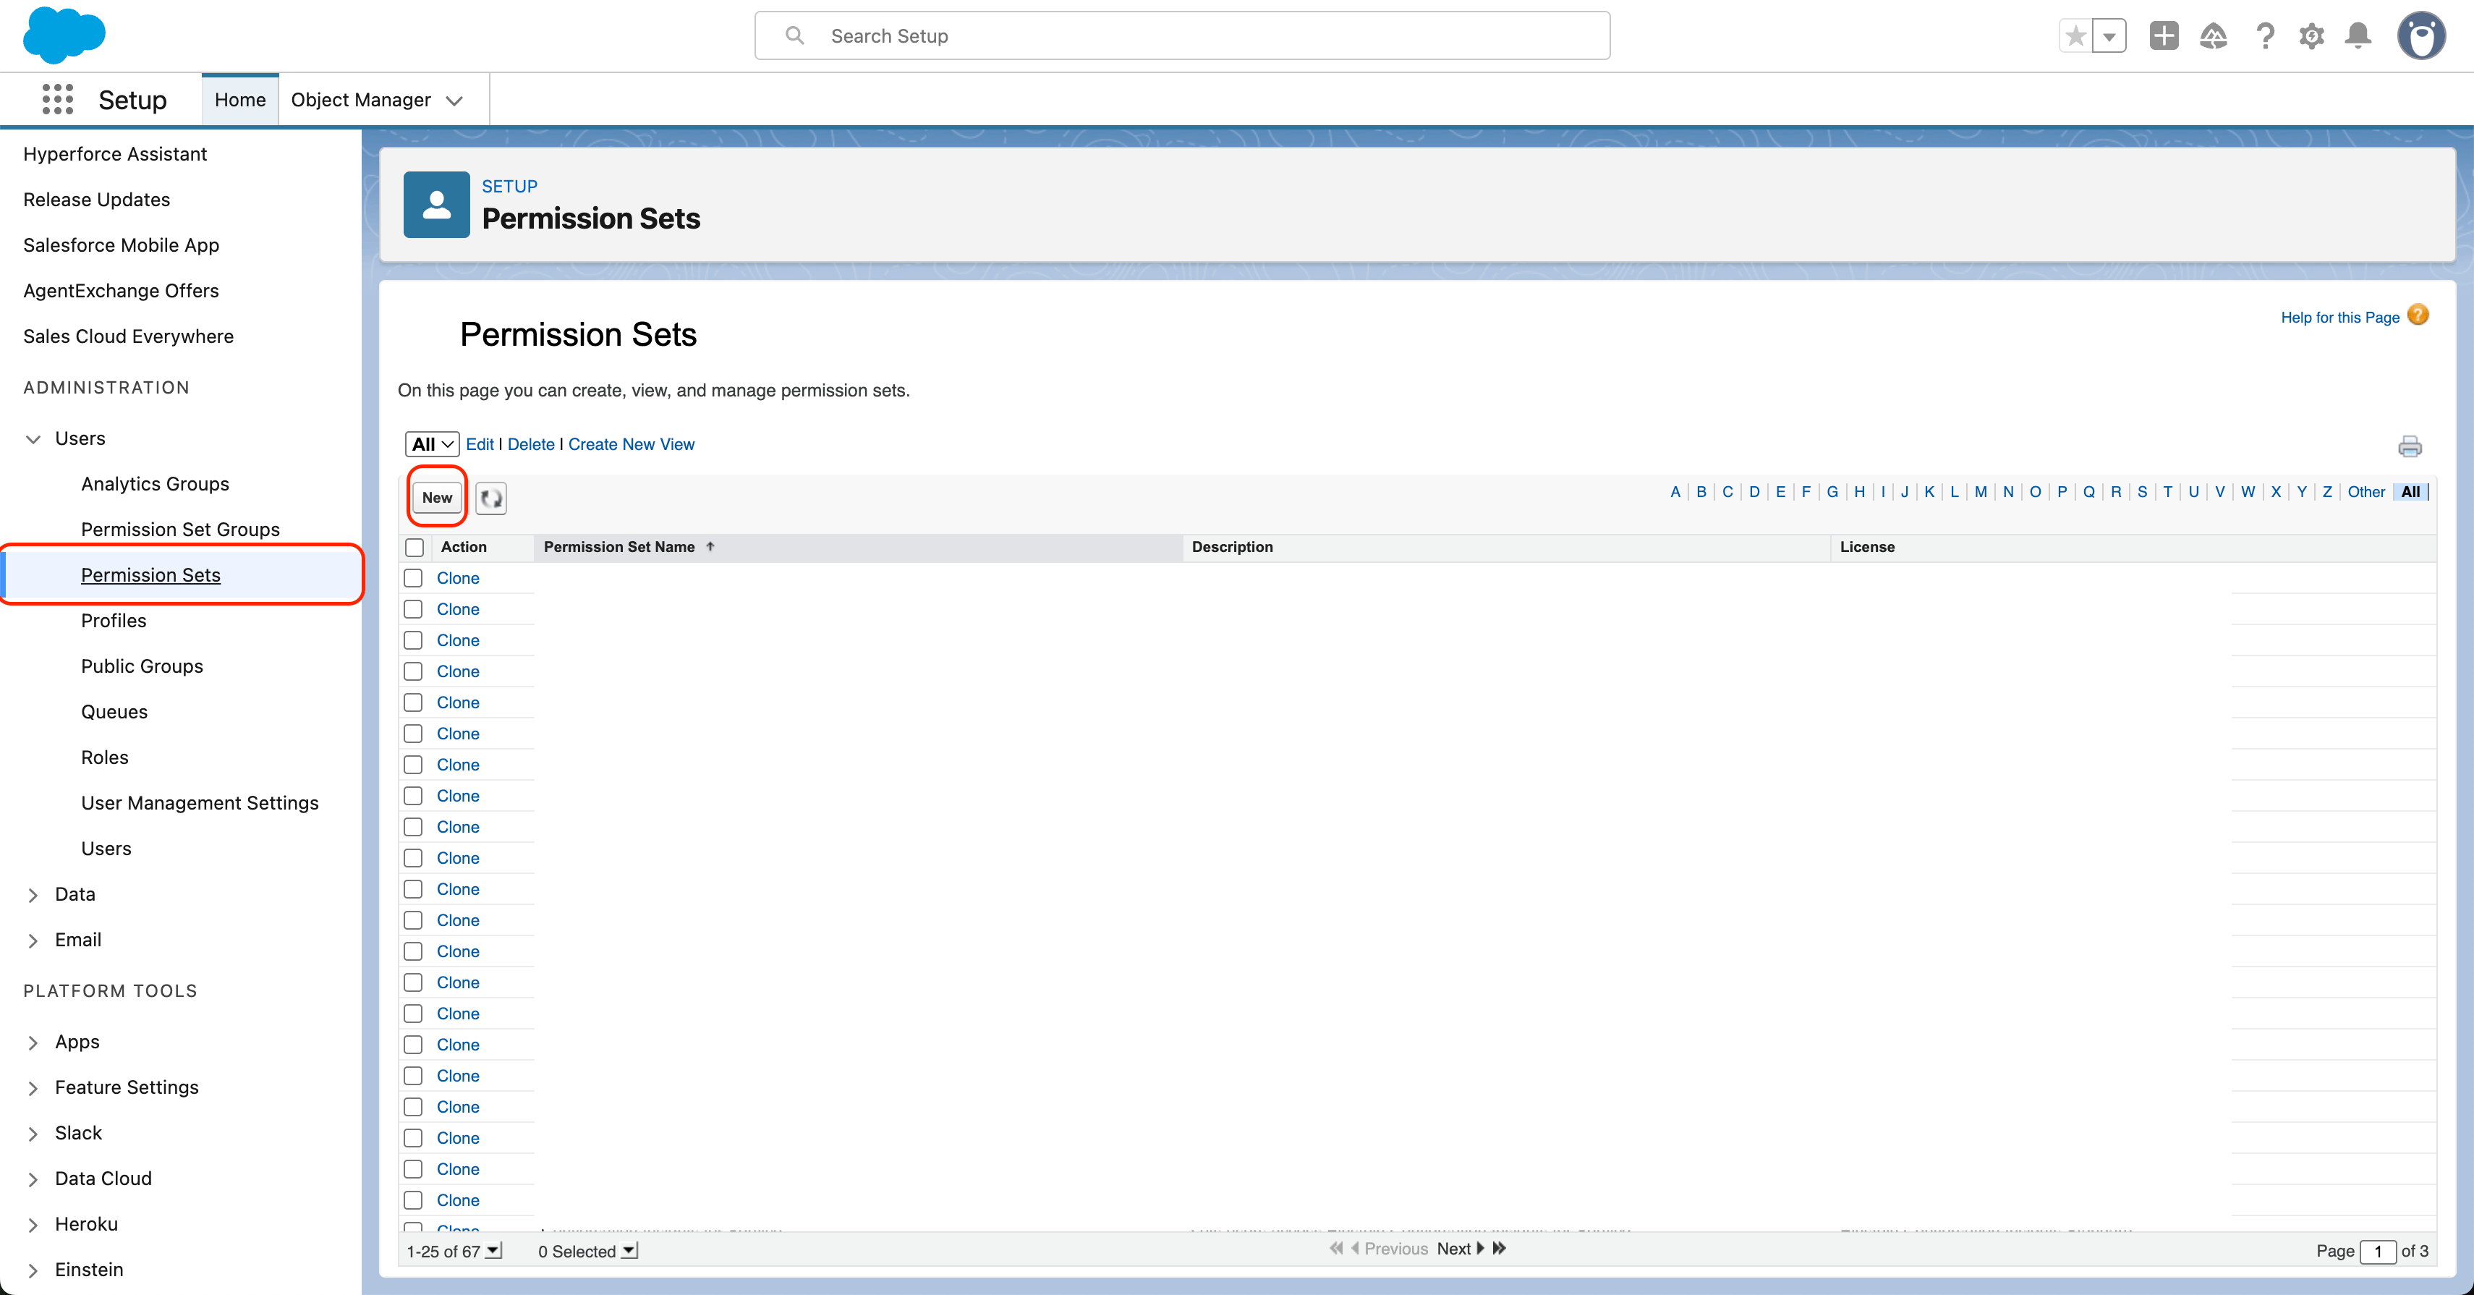Screen dimensions: 2474x1295
Task: Open the Trailhead guidance icon
Action: point(2214,36)
